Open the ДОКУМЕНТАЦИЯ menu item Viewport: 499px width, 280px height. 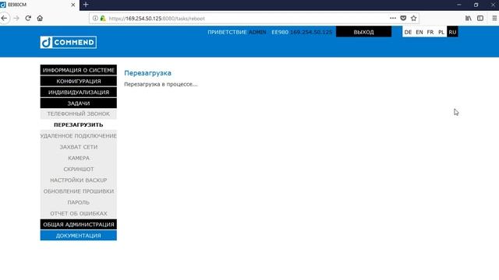79,236
